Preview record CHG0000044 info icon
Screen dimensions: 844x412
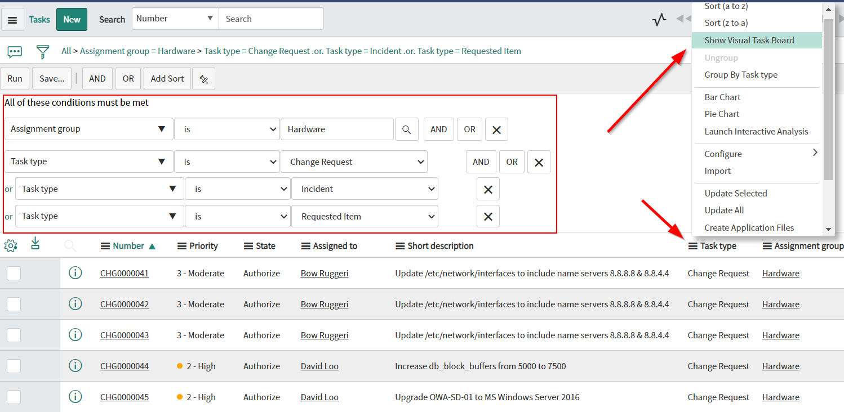(x=75, y=366)
